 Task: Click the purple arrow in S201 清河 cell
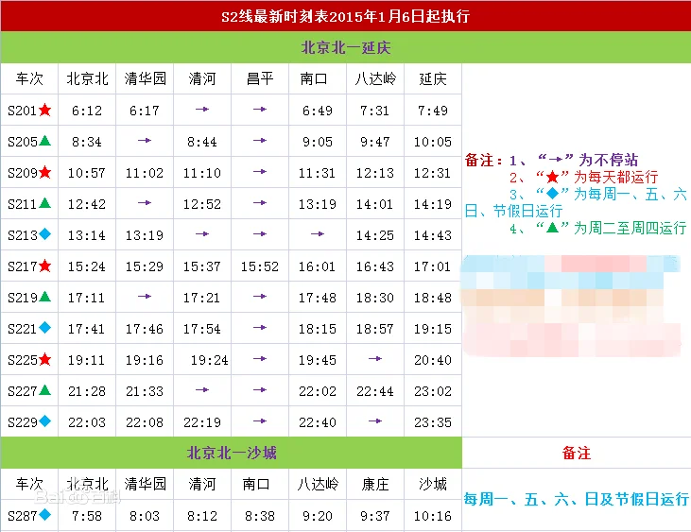(x=202, y=110)
